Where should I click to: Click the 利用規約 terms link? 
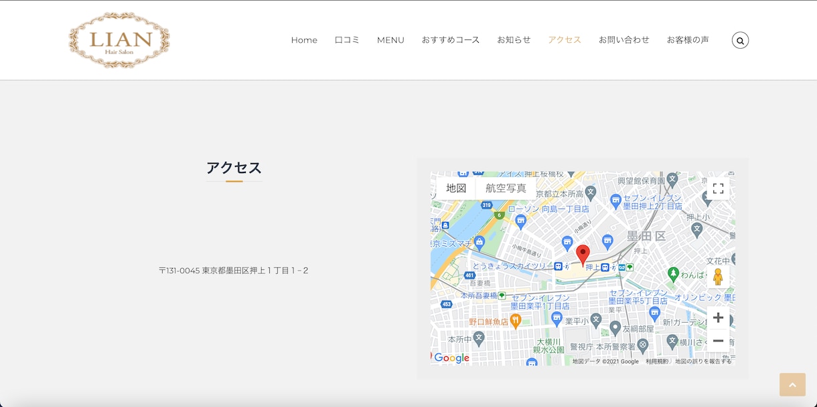tap(657, 362)
